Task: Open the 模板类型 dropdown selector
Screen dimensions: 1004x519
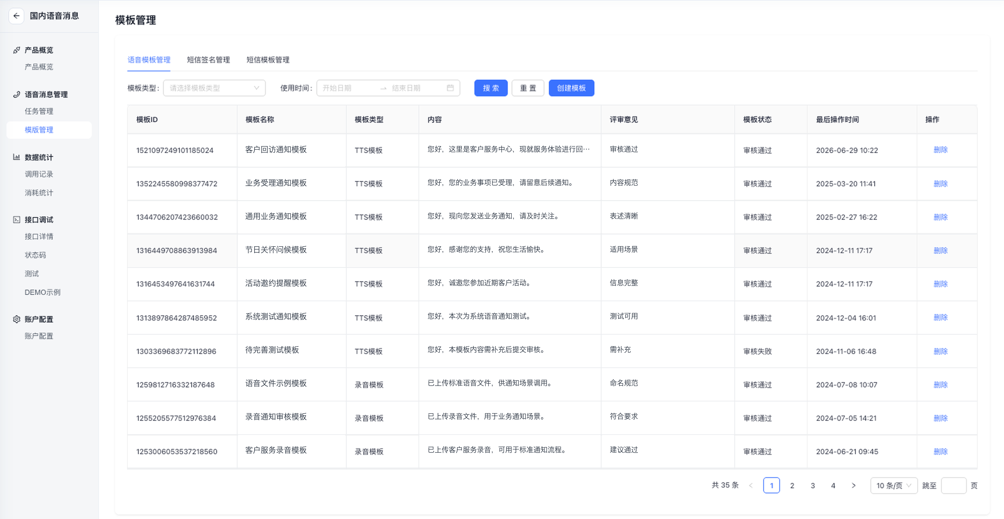Action: coord(214,88)
